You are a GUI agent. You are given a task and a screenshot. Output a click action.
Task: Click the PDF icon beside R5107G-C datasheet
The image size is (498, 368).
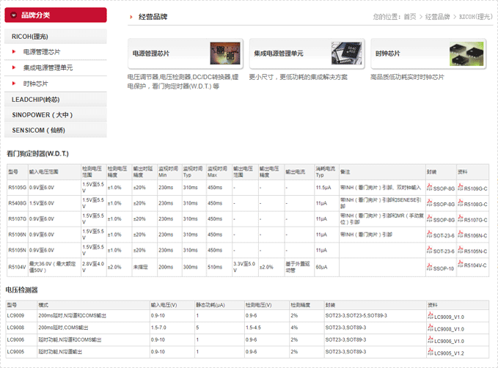tap(461, 218)
